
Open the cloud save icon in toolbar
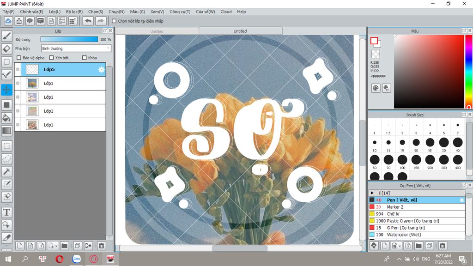tap(8, 21)
